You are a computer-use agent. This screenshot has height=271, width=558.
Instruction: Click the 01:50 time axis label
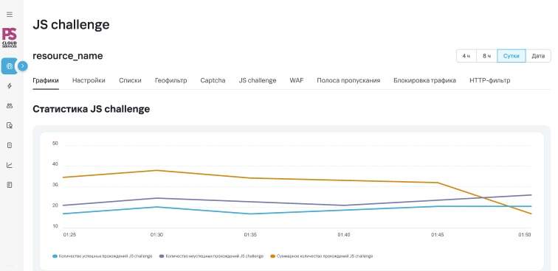[x=524, y=235]
